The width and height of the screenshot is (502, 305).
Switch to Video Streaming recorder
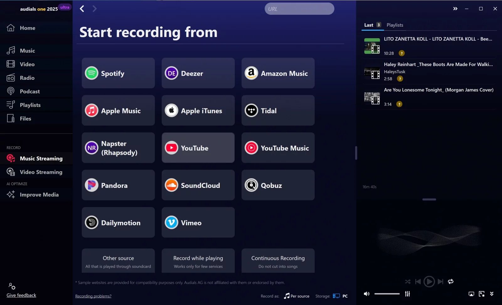pyautogui.click(x=36, y=172)
